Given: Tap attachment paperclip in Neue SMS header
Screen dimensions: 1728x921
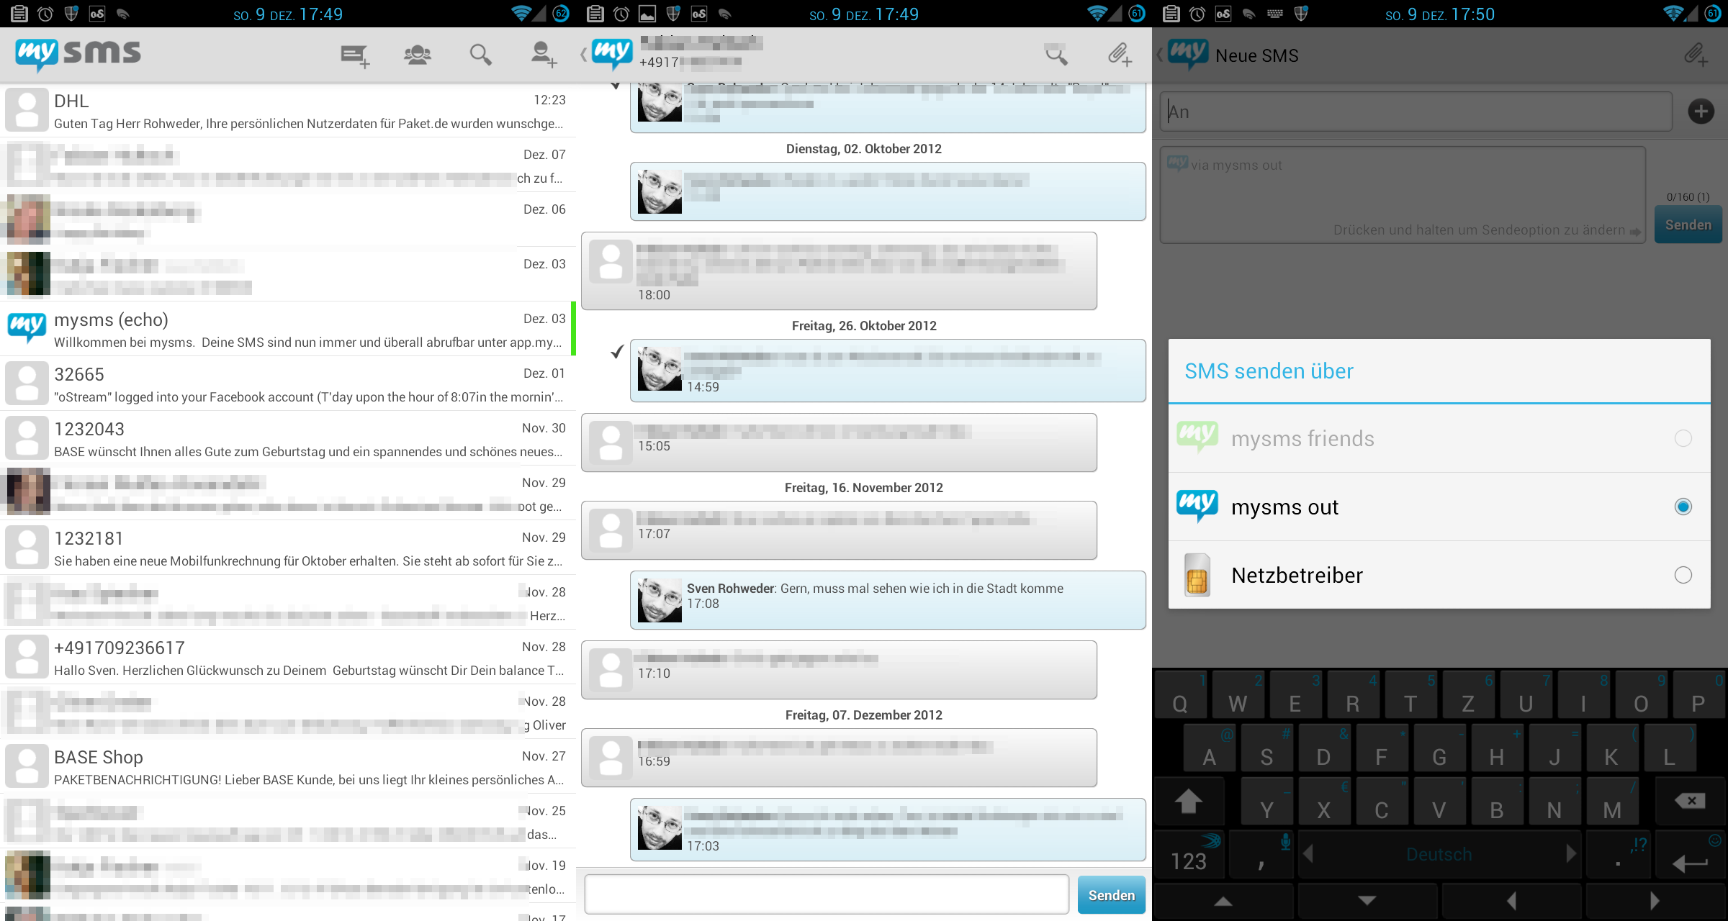Looking at the screenshot, I should pos(1696,54).
